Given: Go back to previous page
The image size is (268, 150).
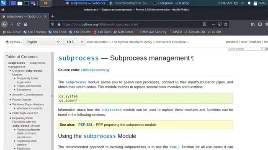Looking at the screenshot, I should click(x=5, y=24).
